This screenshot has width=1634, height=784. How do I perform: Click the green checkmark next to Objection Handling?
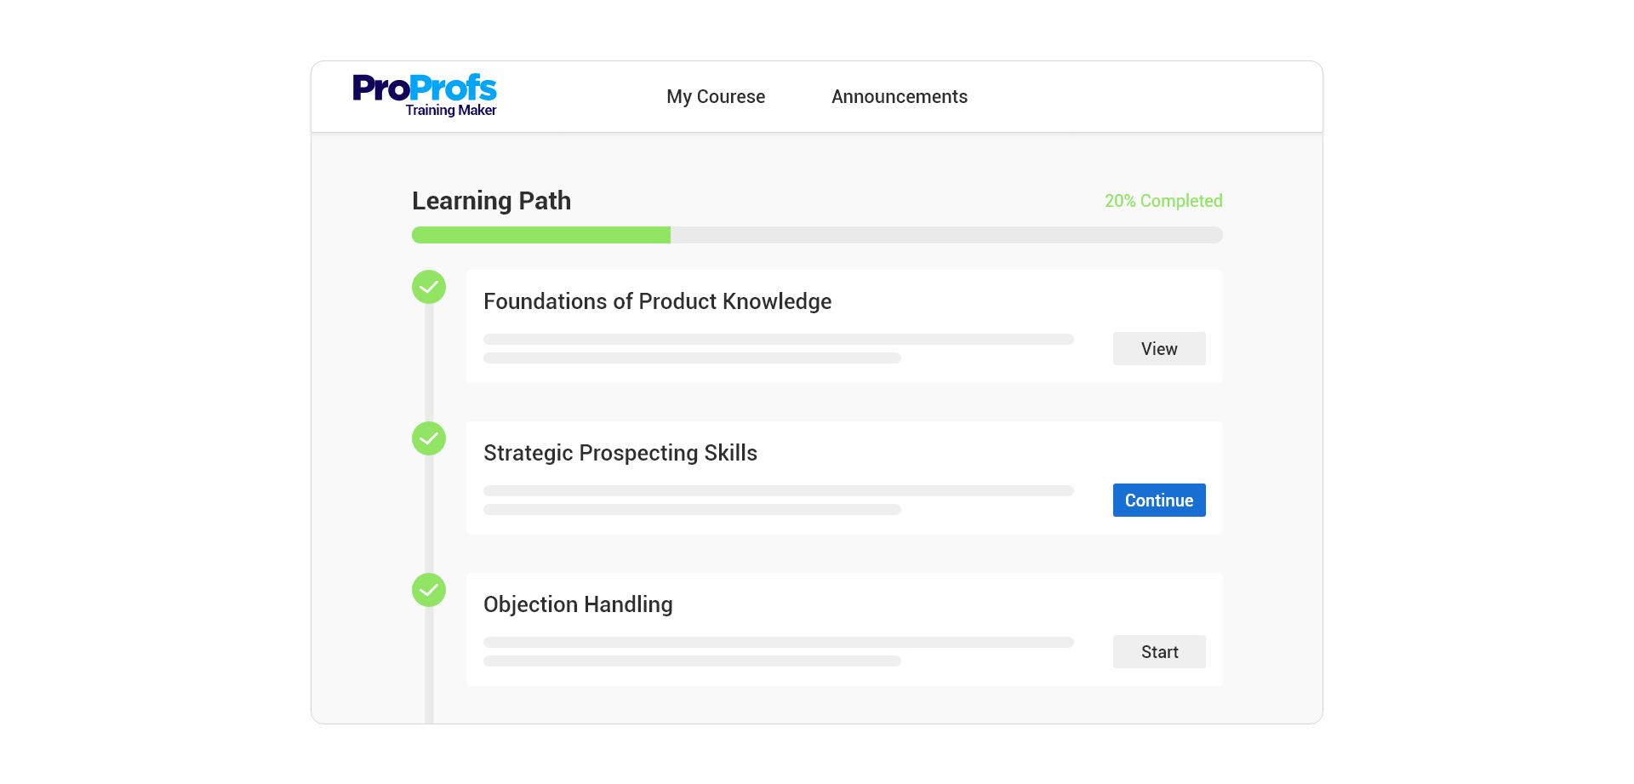click(429, 590)
